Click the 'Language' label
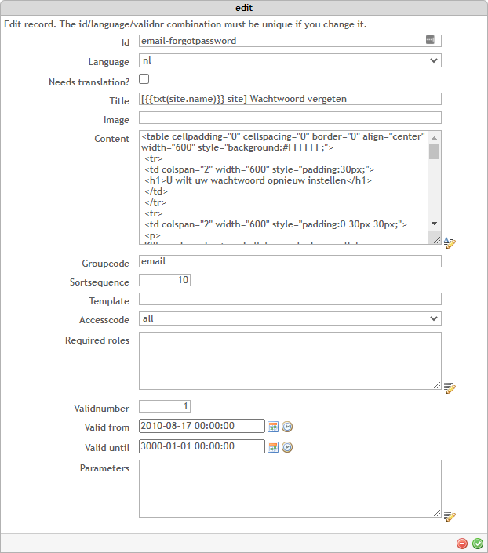This screenshot has width=488, height=553. coord(109,62)
